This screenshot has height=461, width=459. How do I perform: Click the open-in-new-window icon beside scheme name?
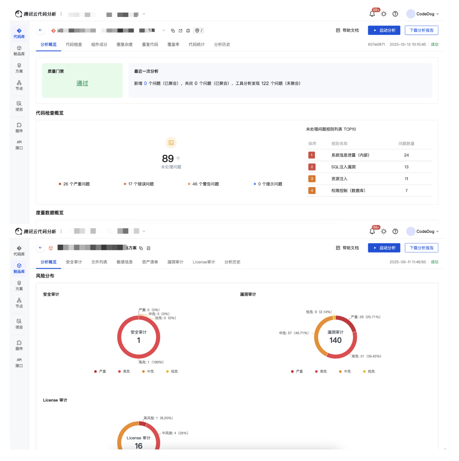(180, 31)
